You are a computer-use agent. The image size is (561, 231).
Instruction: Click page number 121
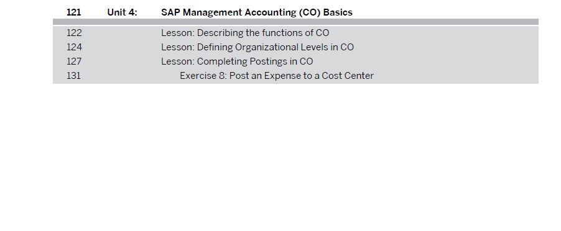(74, 12)
